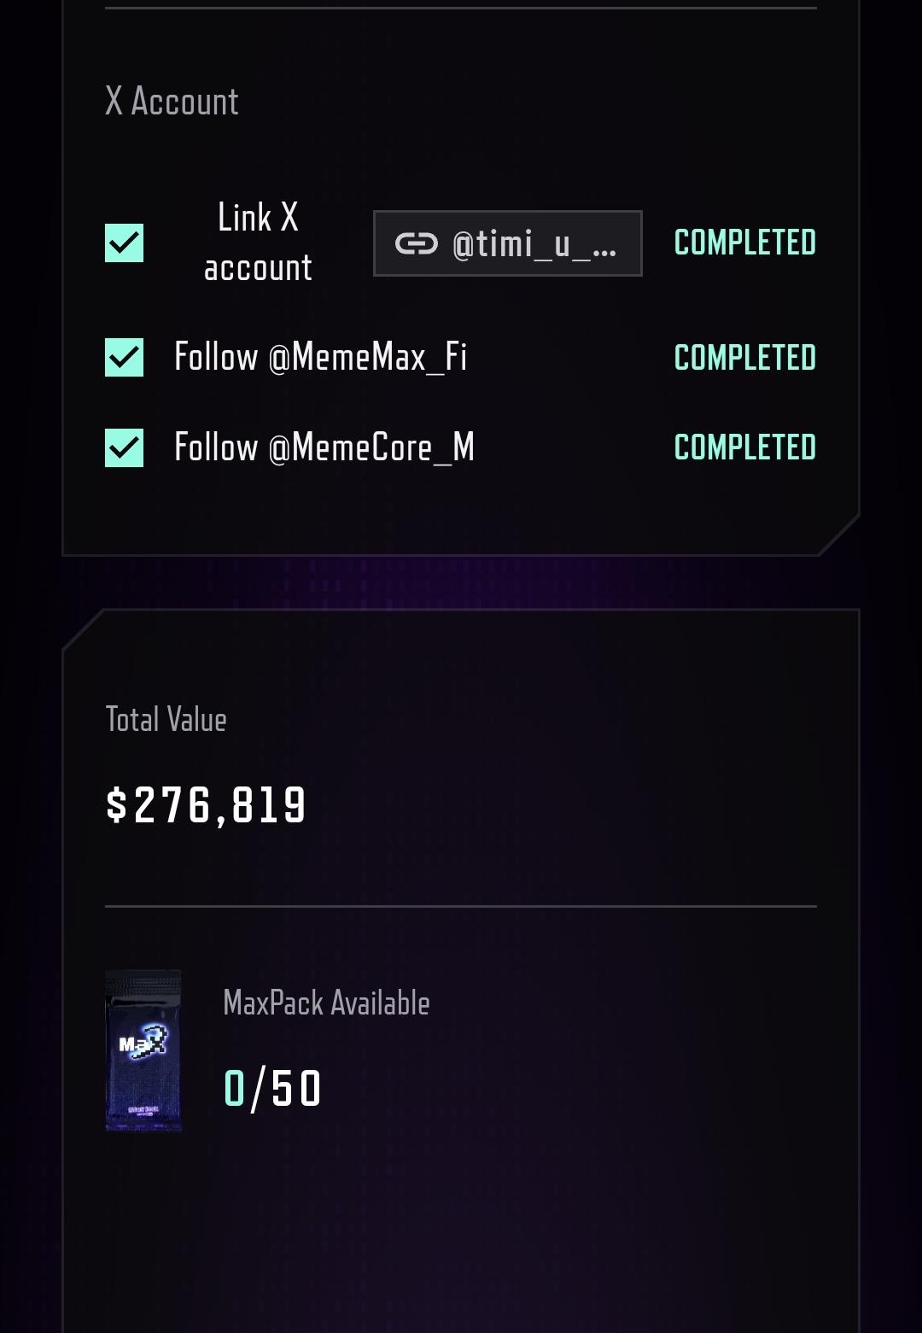Select the X Account section heading

tap(172, 102)
